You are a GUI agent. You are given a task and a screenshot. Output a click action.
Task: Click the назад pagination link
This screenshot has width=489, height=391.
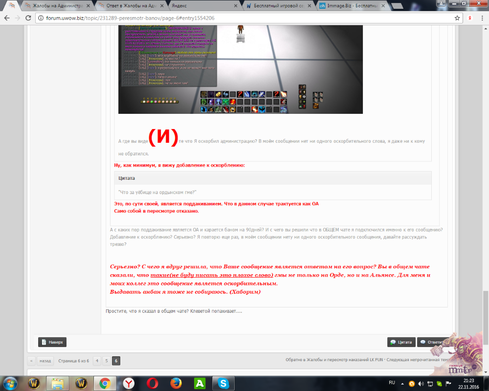point(45,361)
